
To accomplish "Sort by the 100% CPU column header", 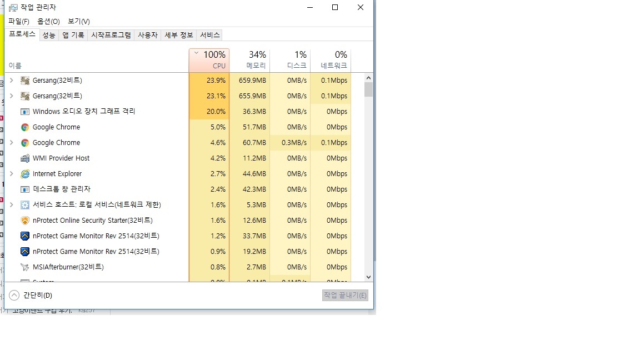I will 209,60.
